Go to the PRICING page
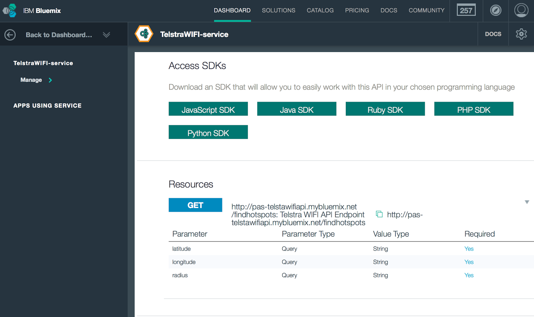534x317 pixels. click(x=357, y=10)
